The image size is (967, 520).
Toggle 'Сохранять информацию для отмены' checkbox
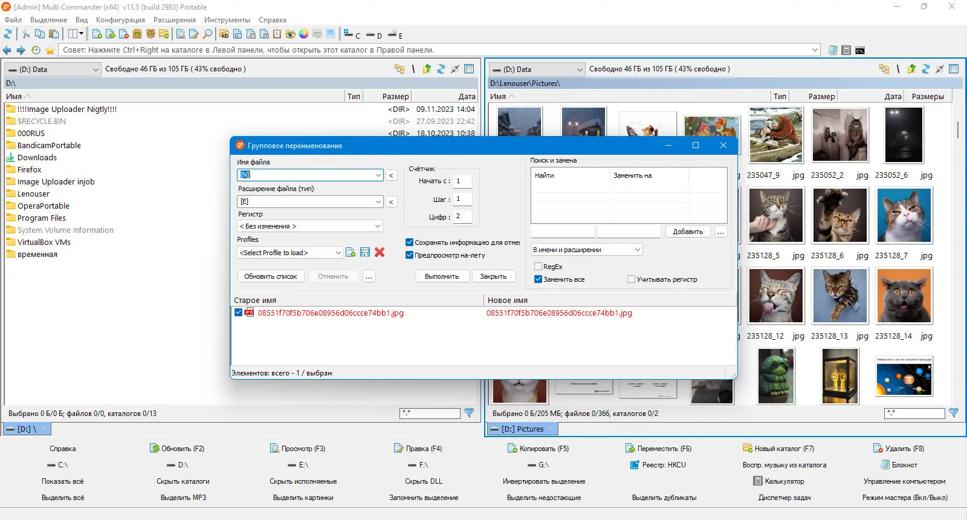tap(409, 242)
